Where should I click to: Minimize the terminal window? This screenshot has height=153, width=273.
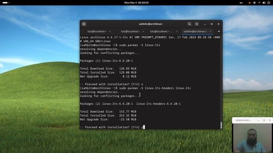click(x=205, y=24)
